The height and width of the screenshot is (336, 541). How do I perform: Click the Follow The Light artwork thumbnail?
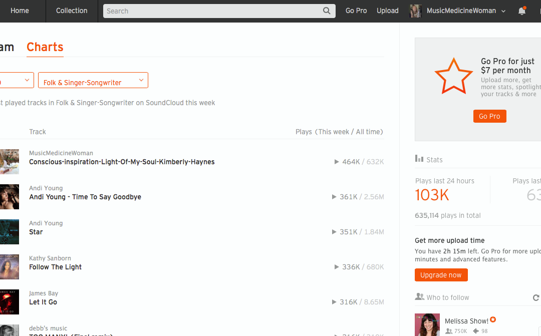click(x=10, y=267)
